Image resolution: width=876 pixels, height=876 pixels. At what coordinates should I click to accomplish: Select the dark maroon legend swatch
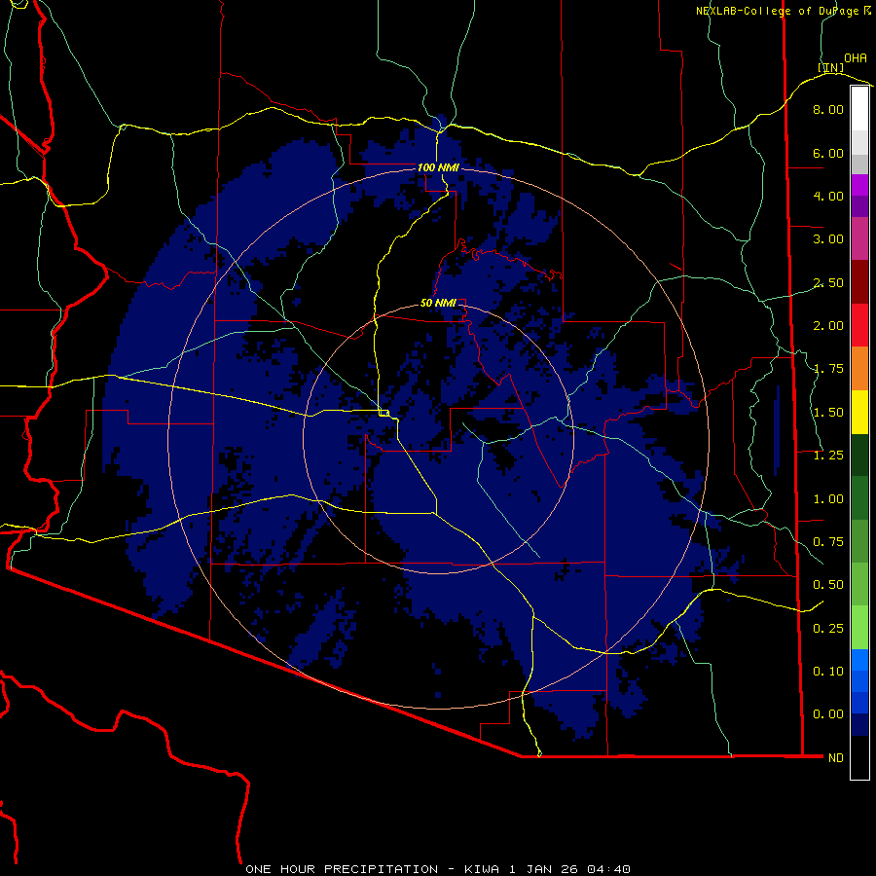[859, 282]
